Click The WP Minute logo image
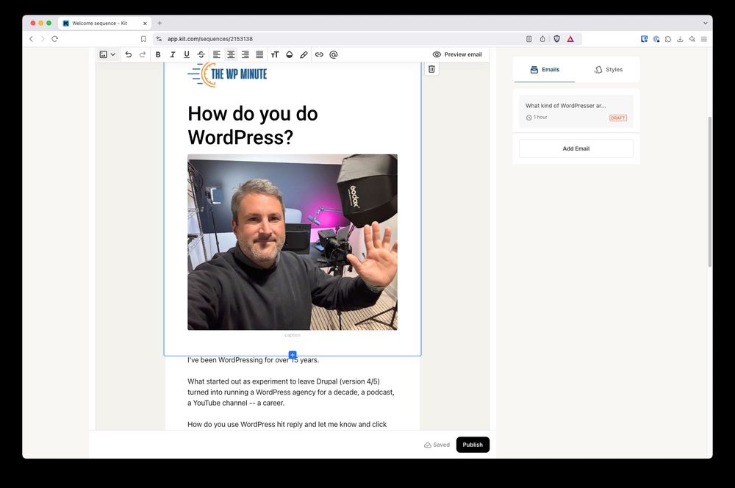Viewport: 735px width, 488px height. click(x=227, y=74)
